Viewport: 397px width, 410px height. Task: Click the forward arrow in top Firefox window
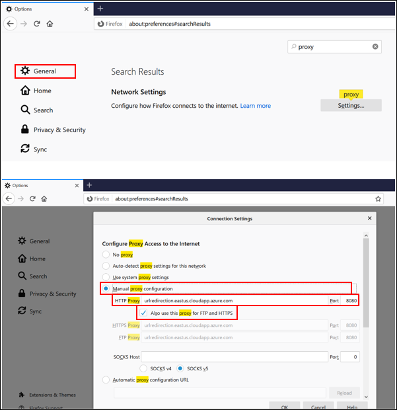coord(24,24)
